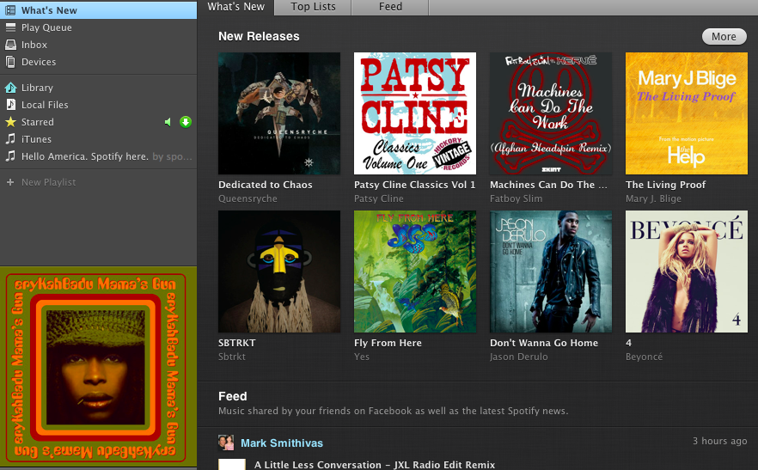Image resolution: width=758 pixels, height=470 pixels.
Task: Open artist Patsy Cline link
Action: pos(378,198)
